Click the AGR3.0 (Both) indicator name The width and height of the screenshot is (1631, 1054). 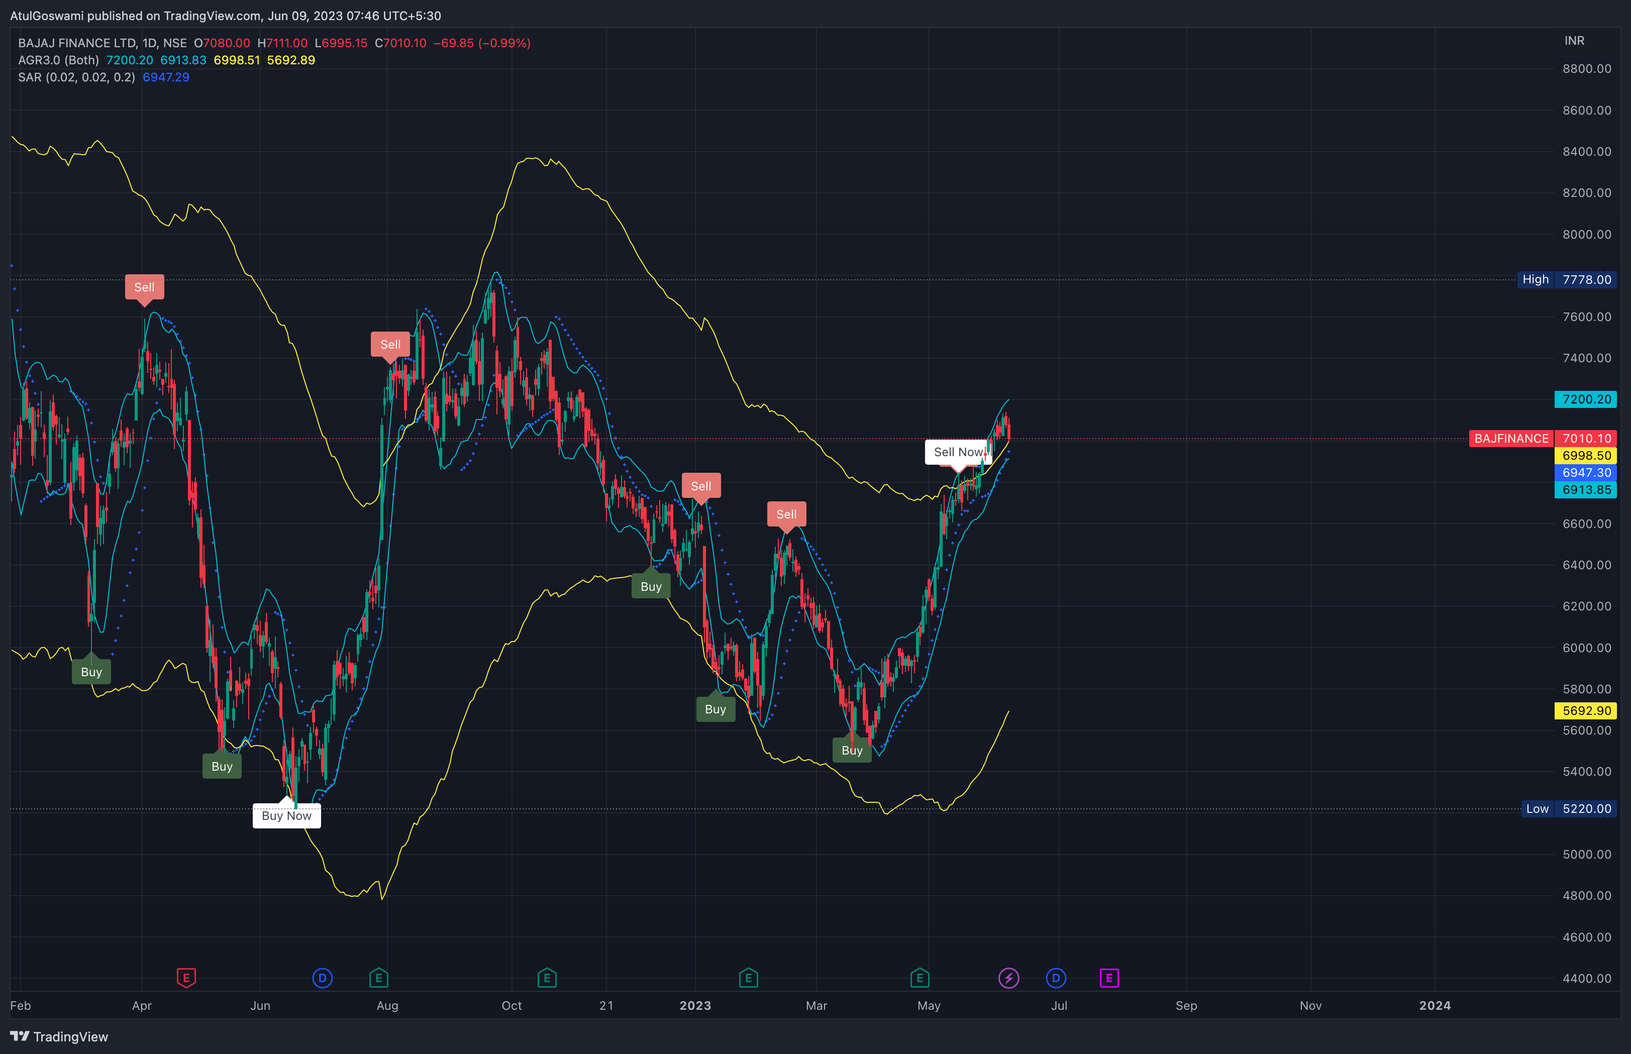[x=58, y=60]
